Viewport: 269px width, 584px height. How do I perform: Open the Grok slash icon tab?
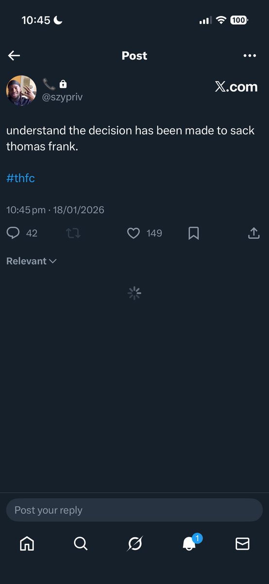134,543
